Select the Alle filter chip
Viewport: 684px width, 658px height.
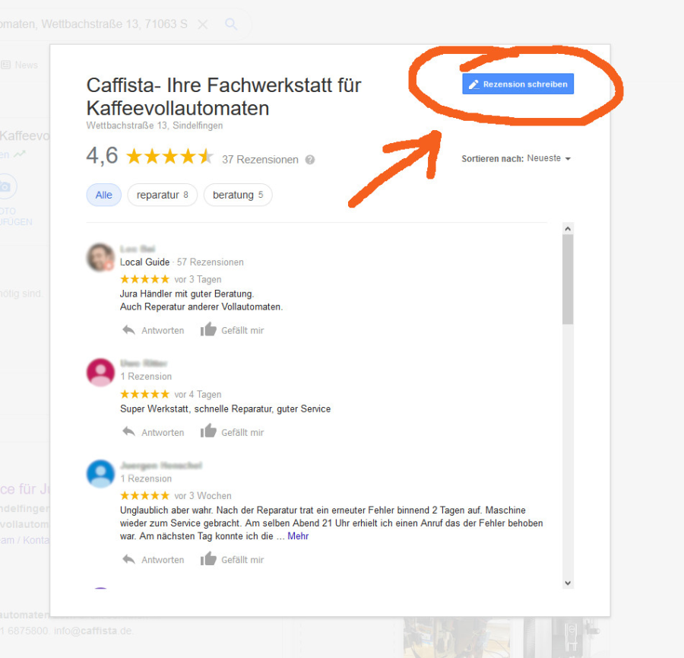[x=104, y=195]
